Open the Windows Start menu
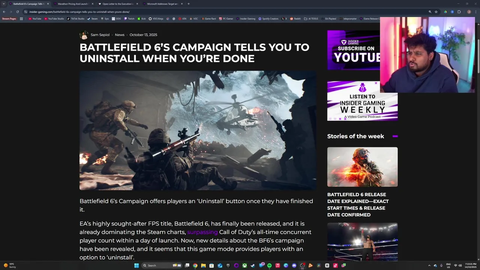Viewport: 480px width, 270px height. [136, 265]
